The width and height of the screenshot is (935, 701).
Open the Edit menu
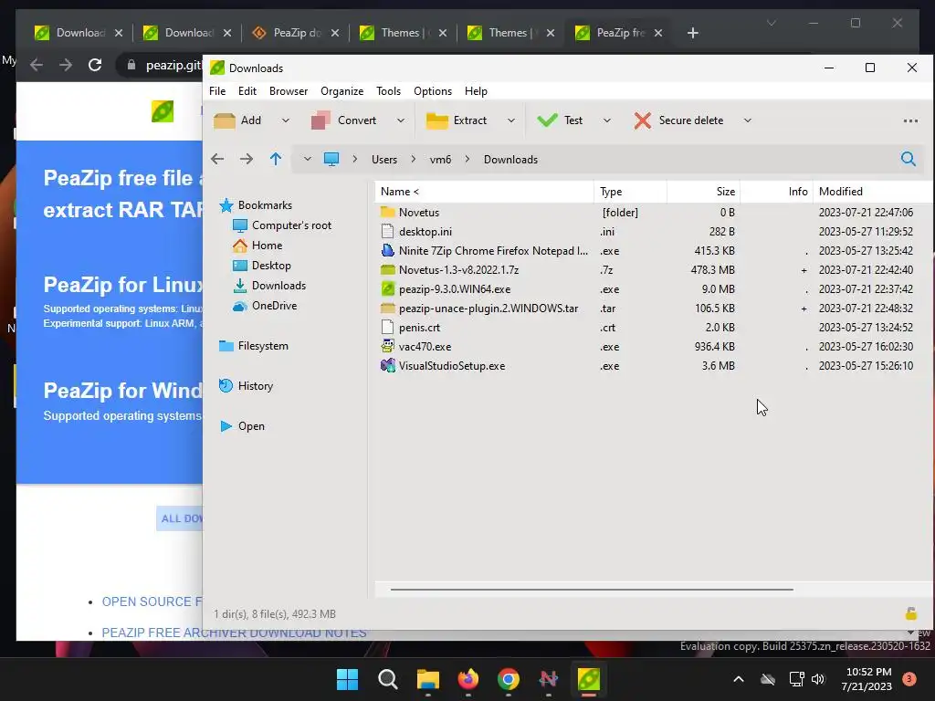tap(247, 91)
